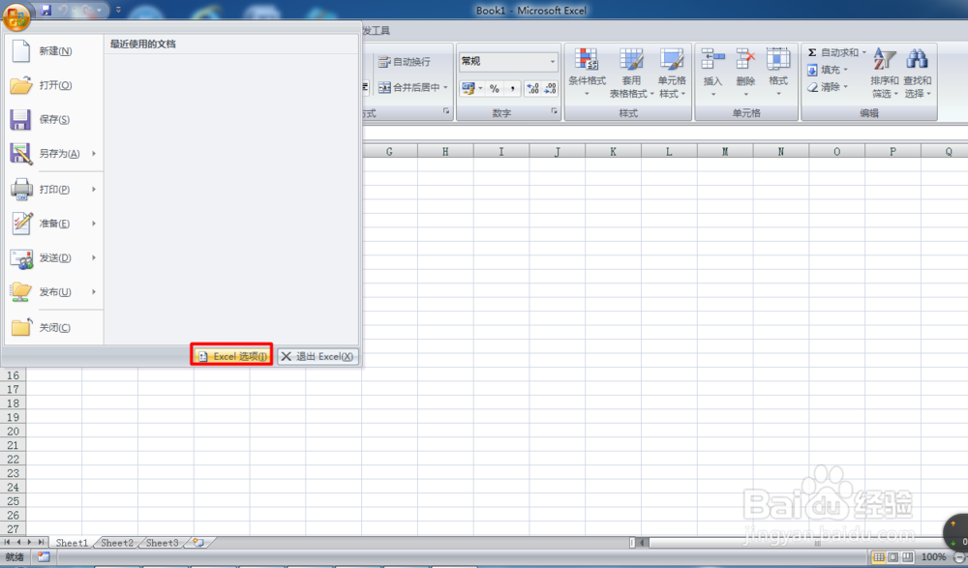Open the Number (数字) group dialog launcher

554,111
